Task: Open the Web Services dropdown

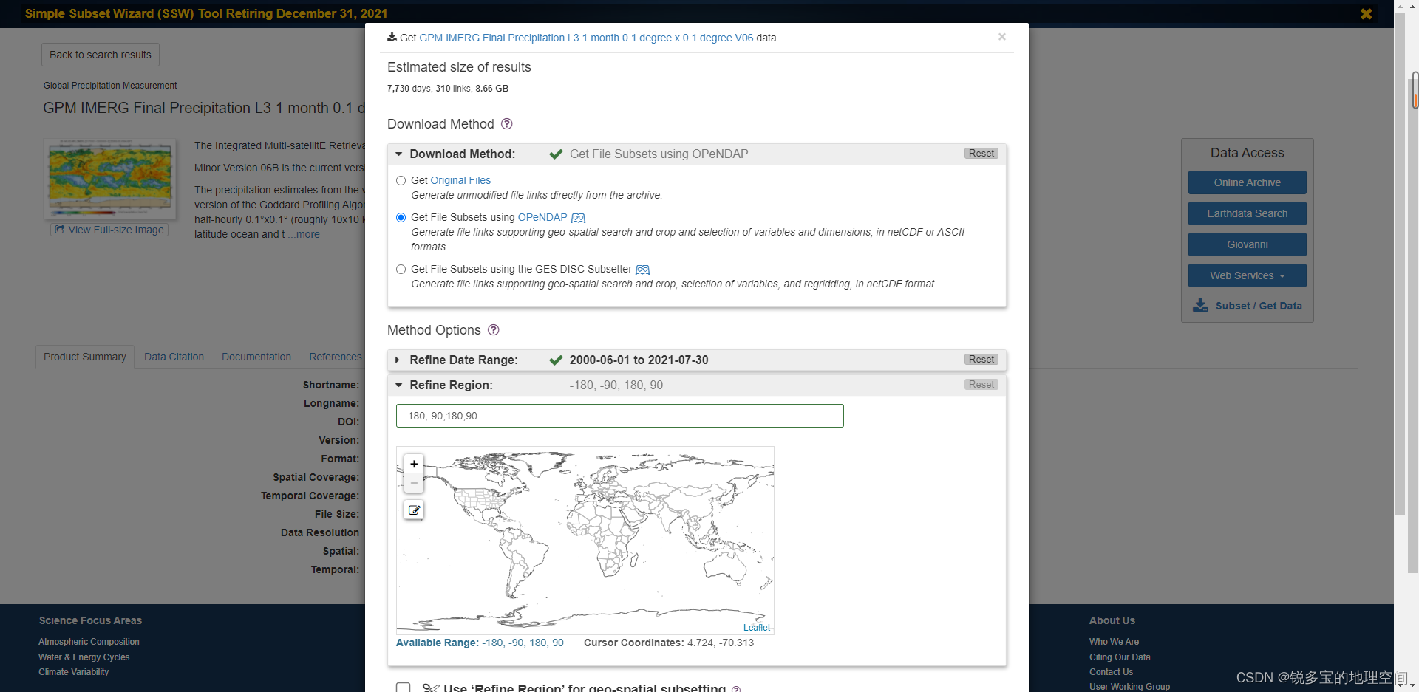Action: (1248, 275)
